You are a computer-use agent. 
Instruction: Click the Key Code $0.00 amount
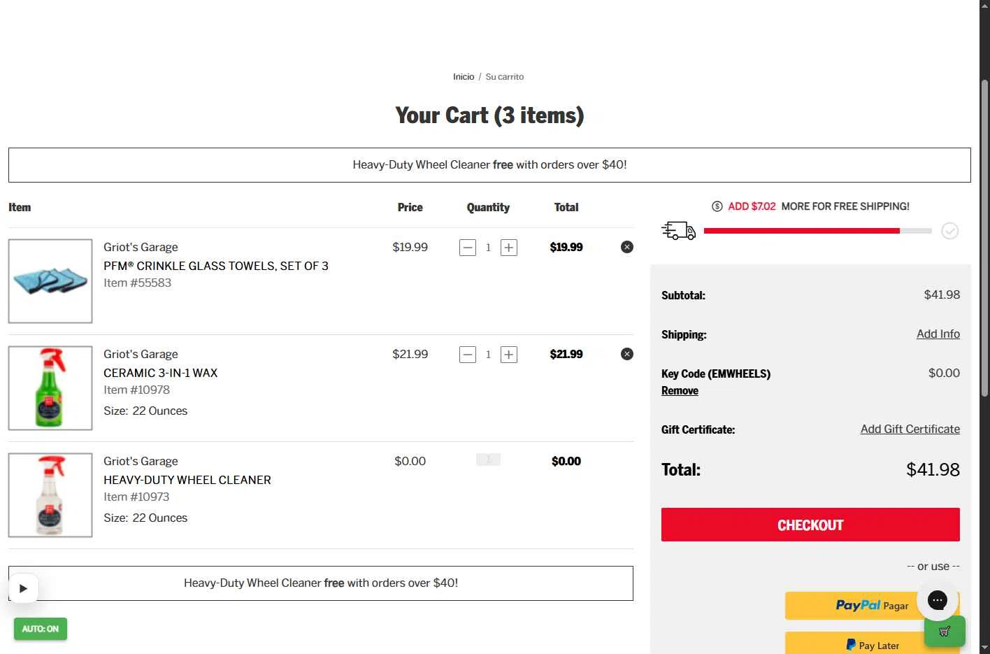point(944,374)
